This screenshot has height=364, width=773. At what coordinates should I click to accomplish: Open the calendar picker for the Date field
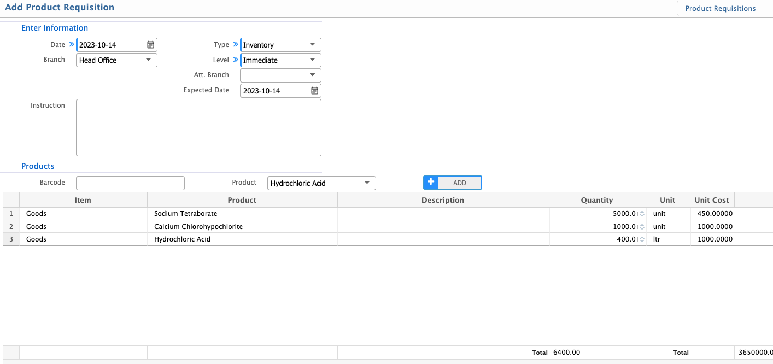150,44
